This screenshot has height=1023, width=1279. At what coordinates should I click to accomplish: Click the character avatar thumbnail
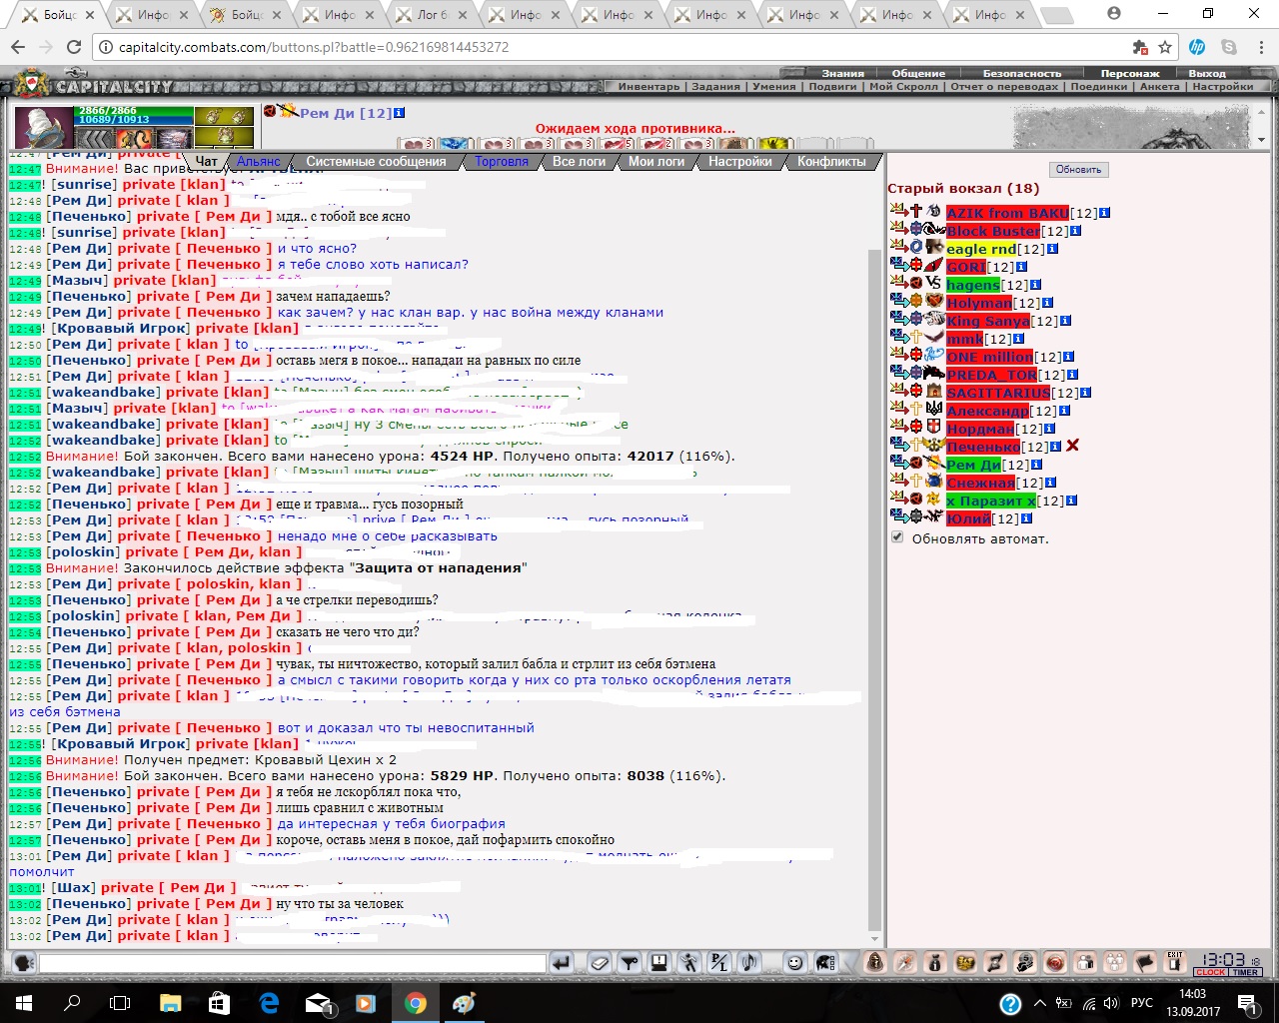[45, 127]
